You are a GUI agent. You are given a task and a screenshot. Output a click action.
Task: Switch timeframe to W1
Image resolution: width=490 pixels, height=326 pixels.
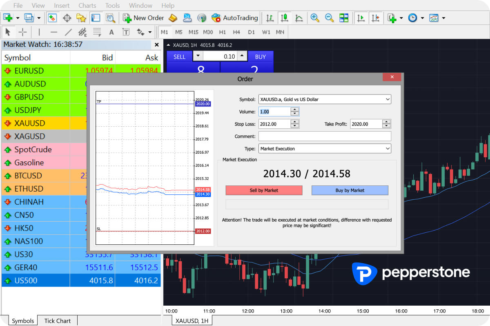(266, 32)
